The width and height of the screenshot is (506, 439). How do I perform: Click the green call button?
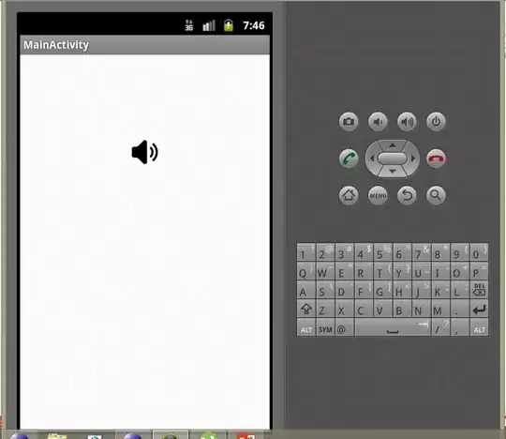point(349,159)
